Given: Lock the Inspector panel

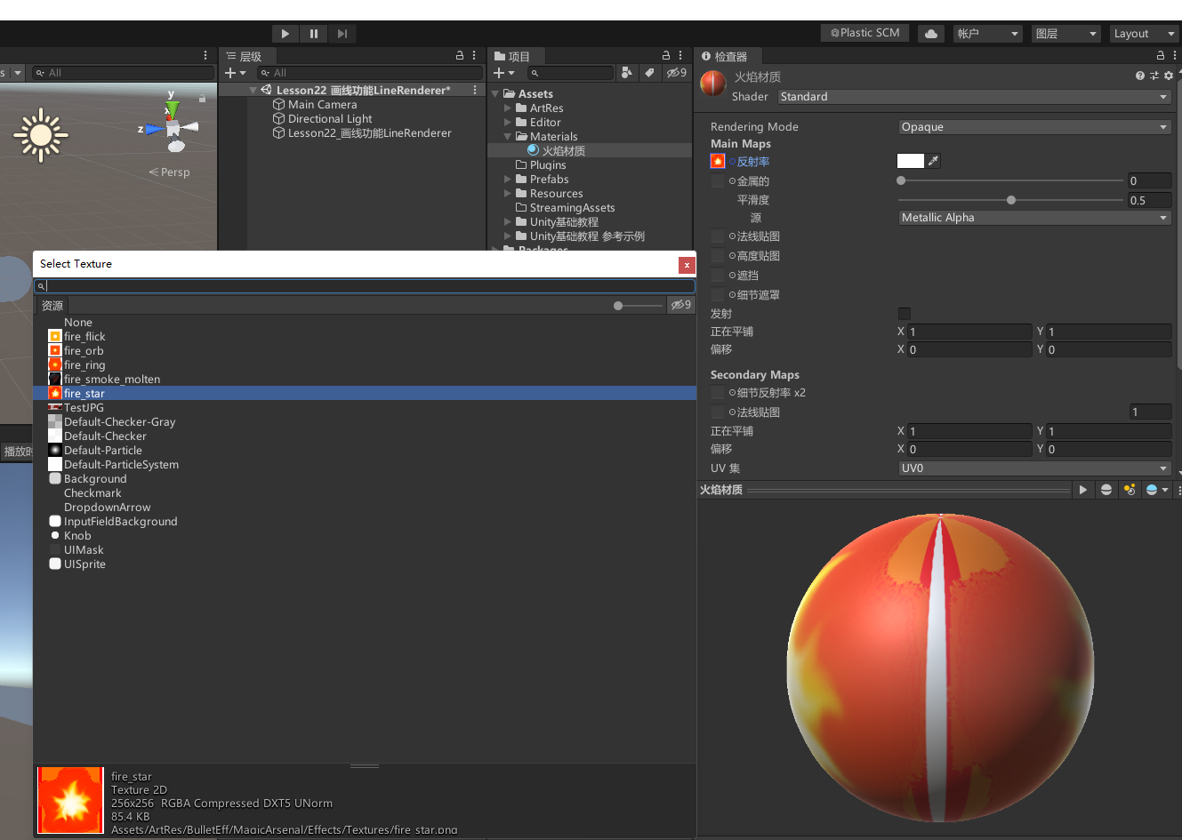Looking at the screenshot, I should tap(1160, 55).
